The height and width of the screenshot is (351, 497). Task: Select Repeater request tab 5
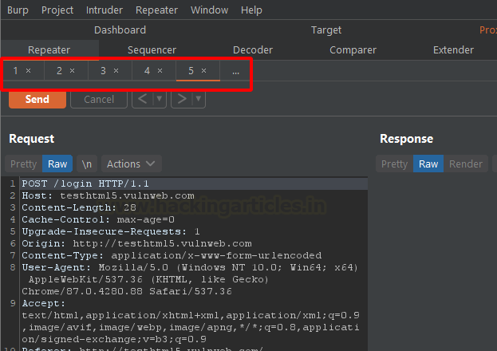191,71
